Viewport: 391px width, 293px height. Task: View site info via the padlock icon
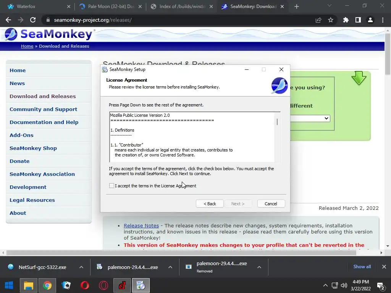point(48,20)
